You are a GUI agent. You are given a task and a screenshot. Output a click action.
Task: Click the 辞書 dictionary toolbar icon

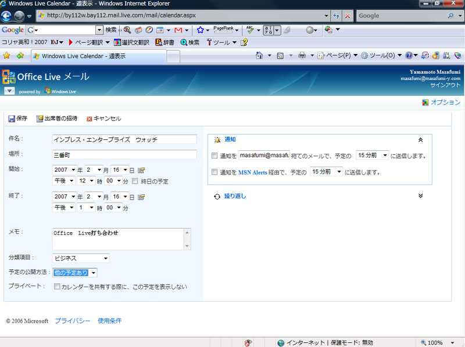tap(164, 42)
